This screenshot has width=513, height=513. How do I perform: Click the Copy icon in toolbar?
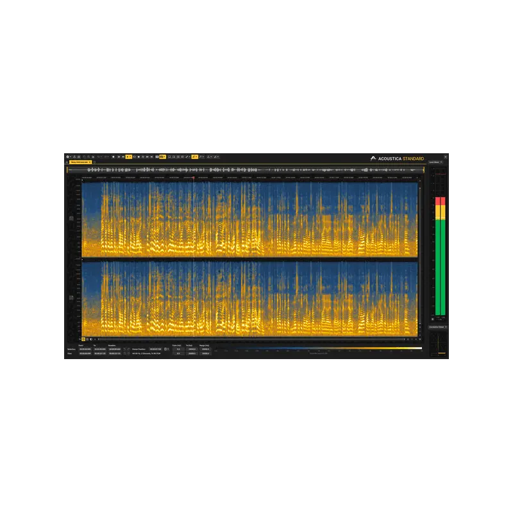point(88,157)
